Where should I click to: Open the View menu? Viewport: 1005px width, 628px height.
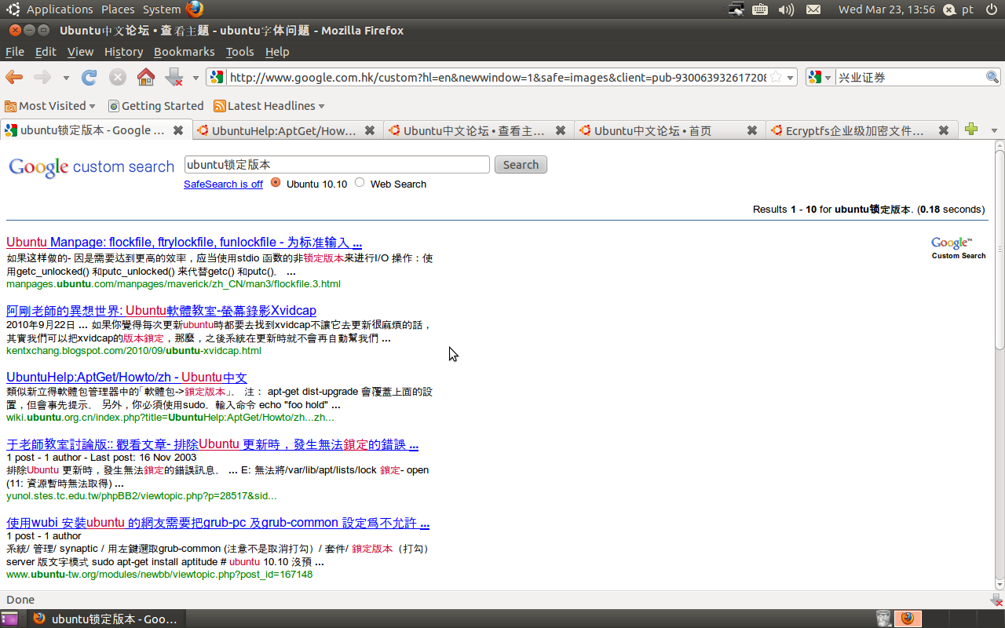[80, 51]
